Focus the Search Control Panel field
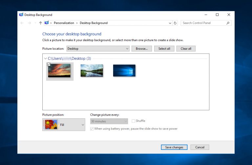 click(206, 23)
